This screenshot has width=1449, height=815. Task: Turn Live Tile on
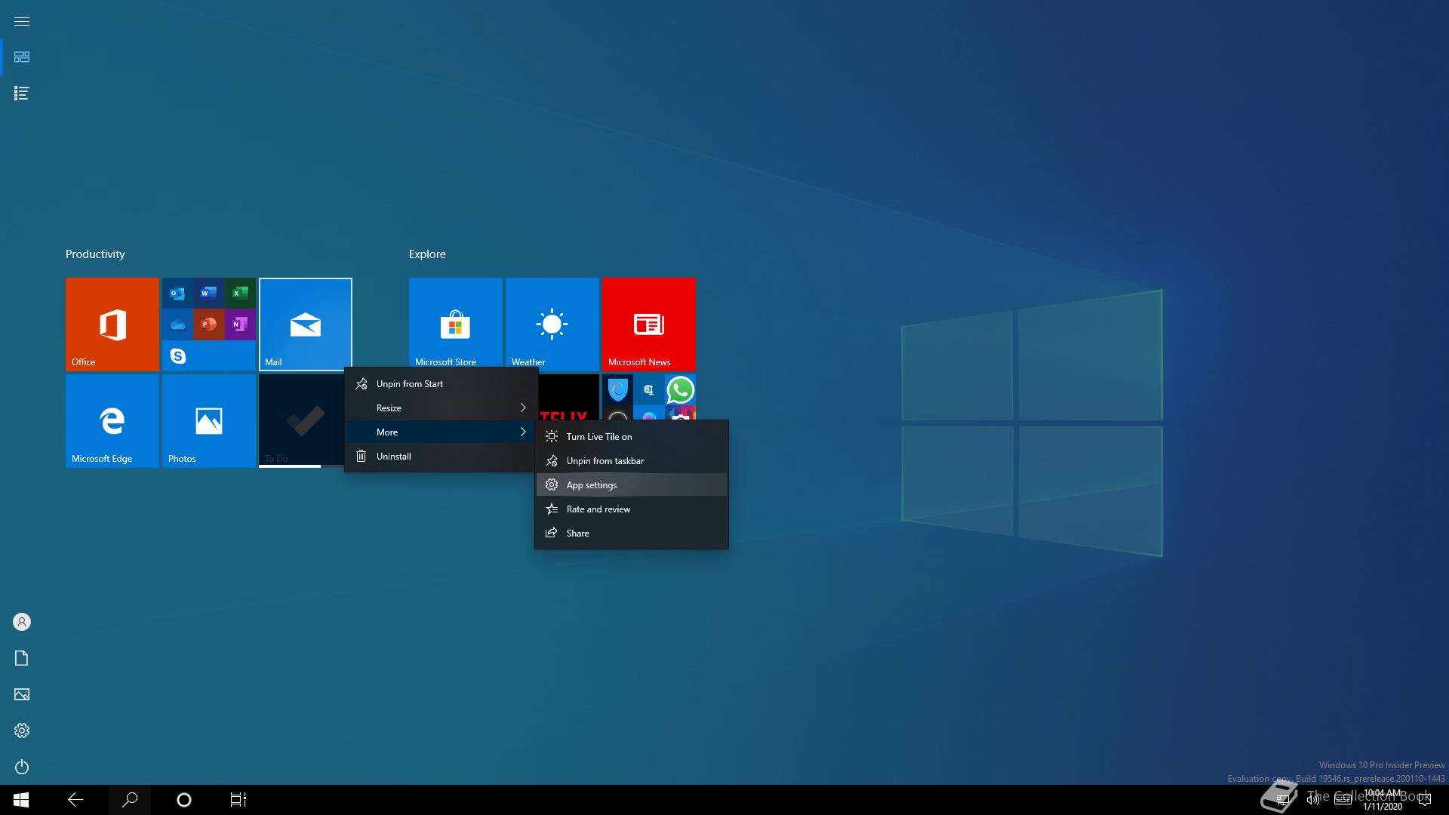coord(632,437)
